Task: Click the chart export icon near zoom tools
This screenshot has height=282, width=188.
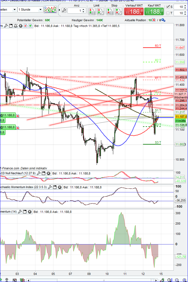Action: point(162,280)
